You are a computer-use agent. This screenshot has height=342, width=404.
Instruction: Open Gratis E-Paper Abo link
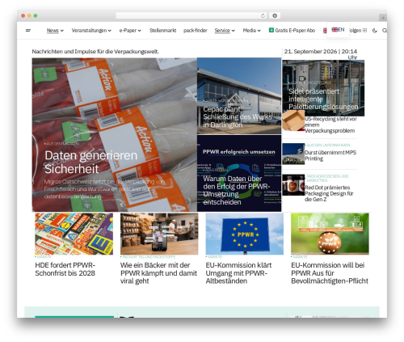pos(295,31)
